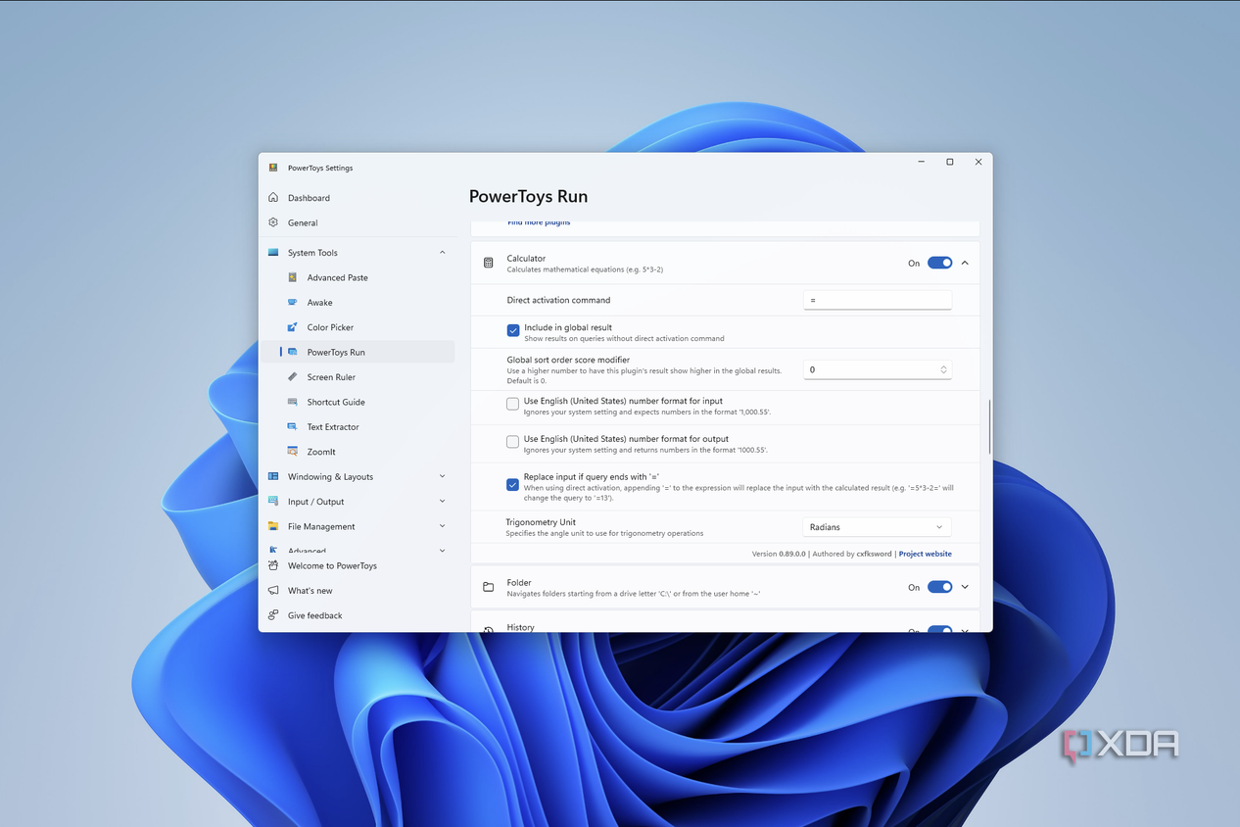The width and height of the screenshot is (1240, 827).
Task: Open Text Extractor icon
Action: (293, 427)
